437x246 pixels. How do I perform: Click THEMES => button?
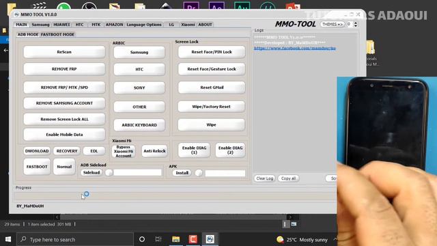333,25
